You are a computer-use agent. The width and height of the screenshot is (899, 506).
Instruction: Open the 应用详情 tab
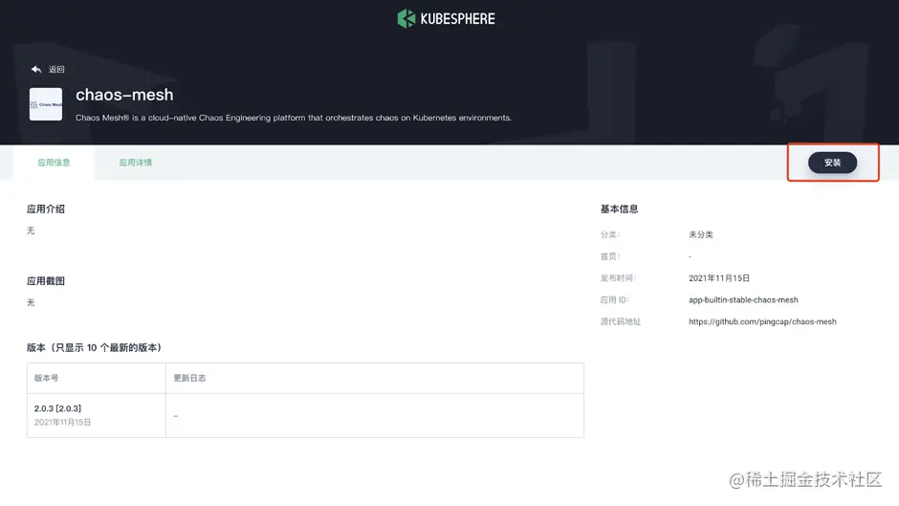135,163
